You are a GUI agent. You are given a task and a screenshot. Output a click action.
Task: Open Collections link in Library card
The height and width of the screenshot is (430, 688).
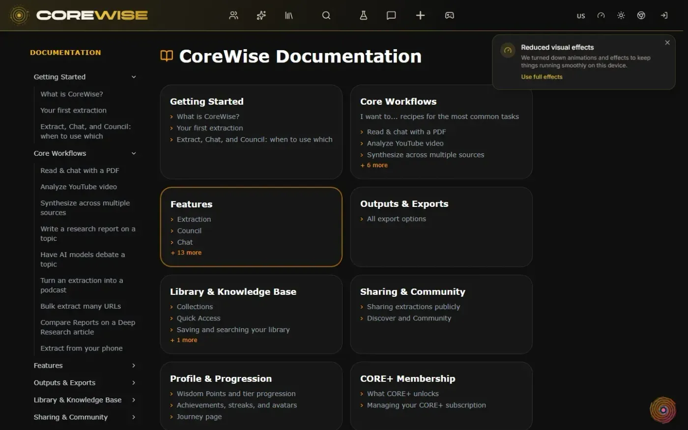(x=195, y=307)
